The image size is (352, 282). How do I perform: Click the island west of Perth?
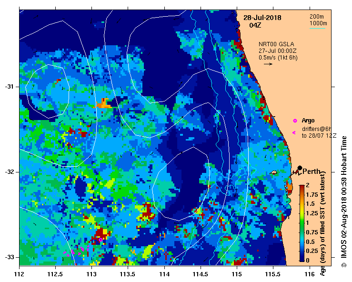tap(273, 173)
